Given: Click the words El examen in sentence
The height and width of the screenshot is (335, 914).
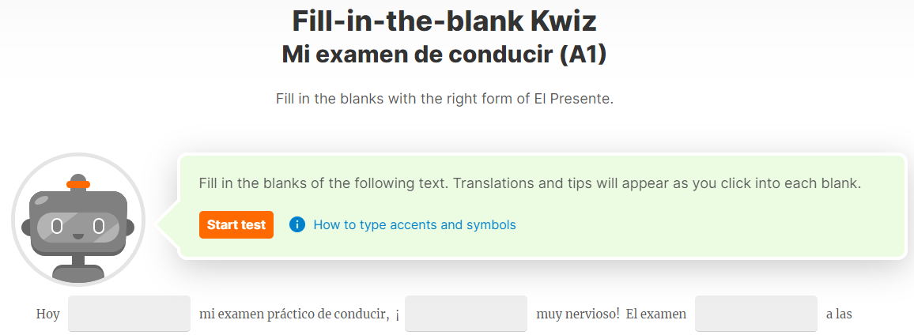Looking at the screenshot, I should click(656, 314).
